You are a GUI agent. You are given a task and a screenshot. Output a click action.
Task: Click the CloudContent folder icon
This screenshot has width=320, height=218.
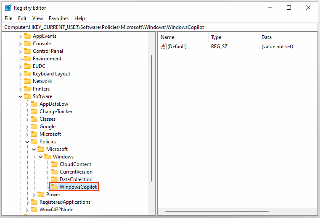point(54,164)
